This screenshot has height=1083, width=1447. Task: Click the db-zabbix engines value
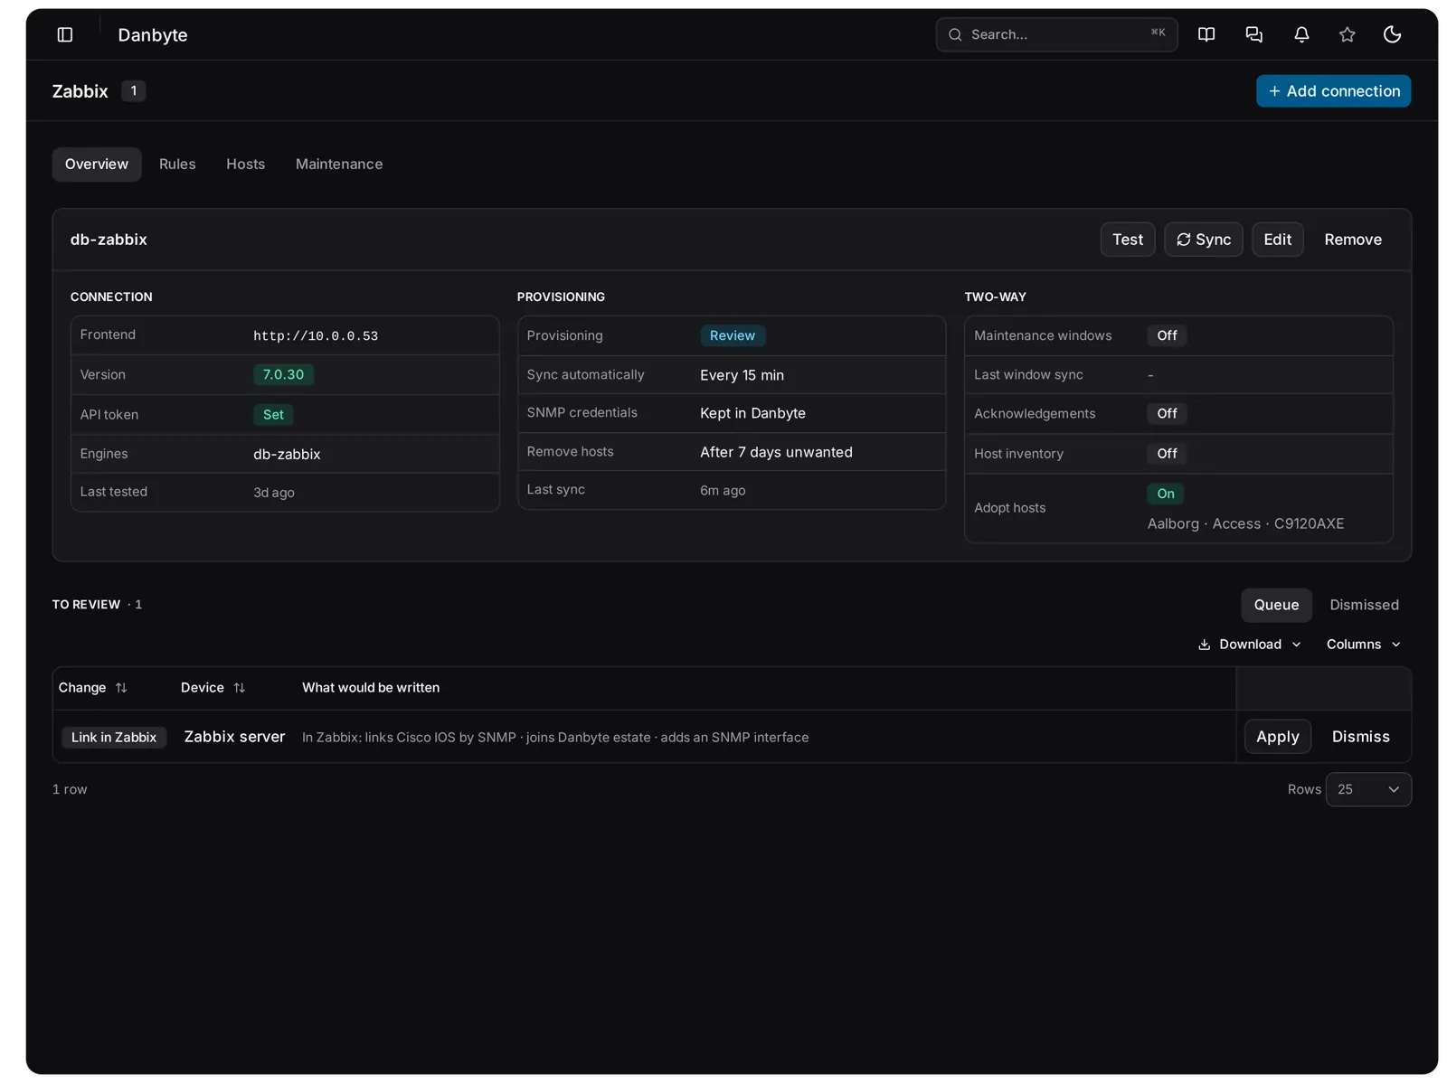pos(287,455)
